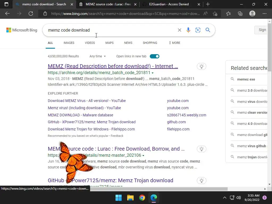272x204 pixels.
Task: Add this page to favorites
Action: (215, 14)
